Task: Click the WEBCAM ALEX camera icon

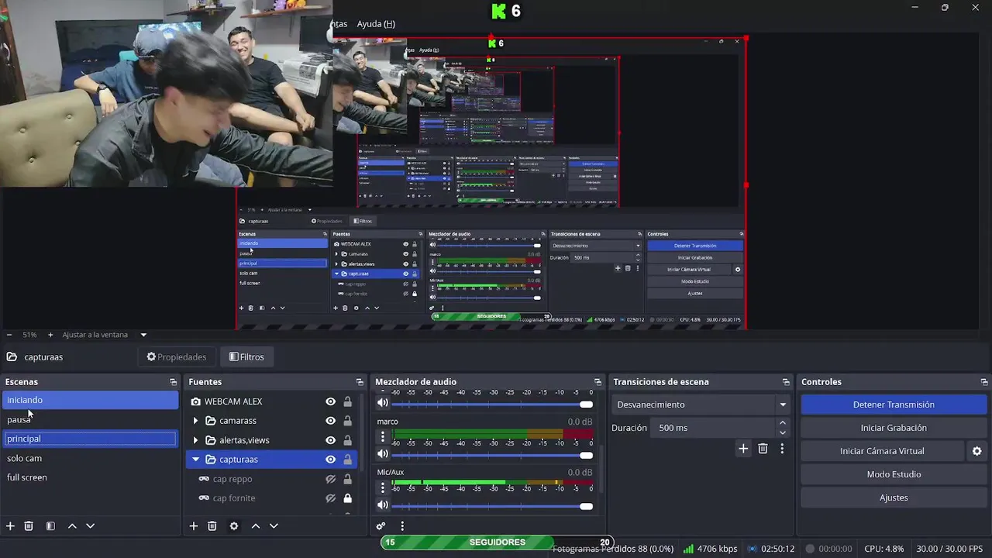Action: [196, 401]
